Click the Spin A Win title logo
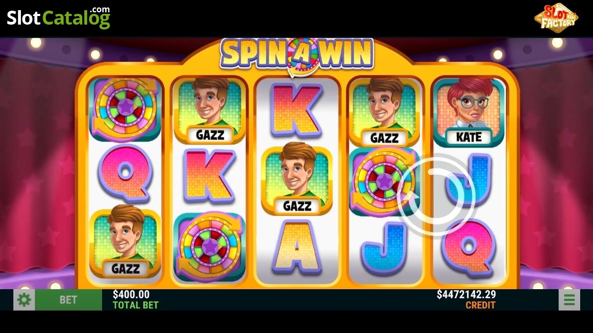Image resolution: width=593 pixels, height=333 pixels. pyautogui.click(x=297, y=55)
